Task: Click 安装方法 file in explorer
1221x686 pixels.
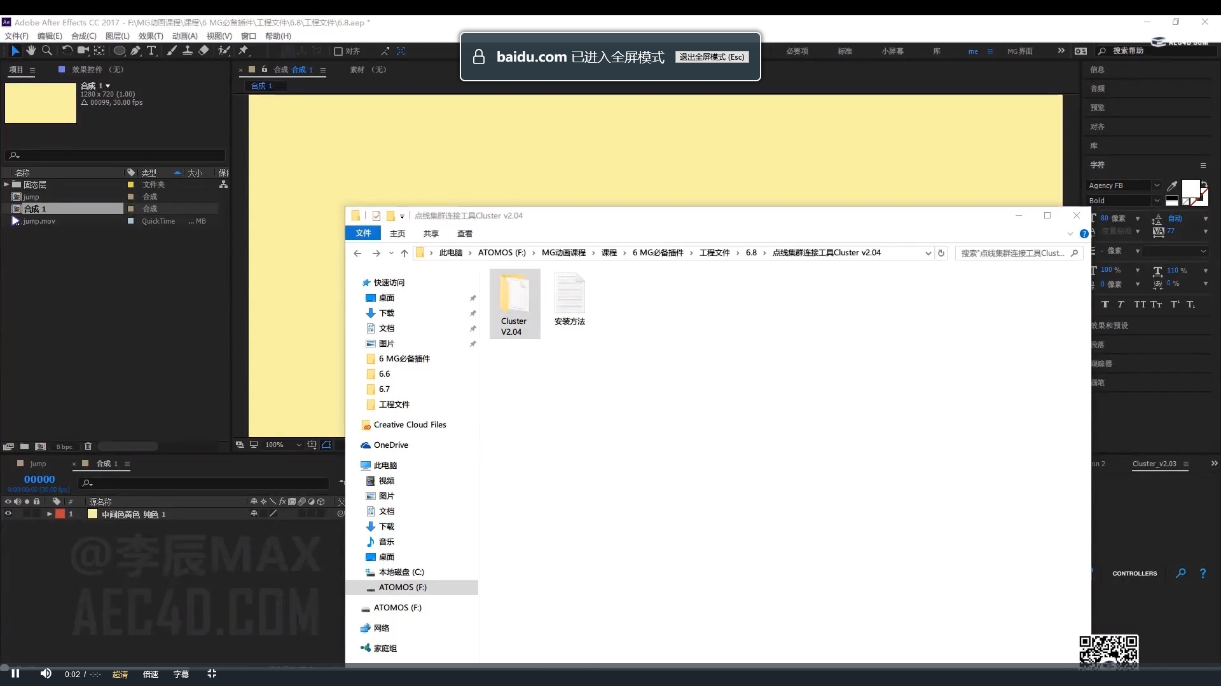Action: tap(569, 304)
